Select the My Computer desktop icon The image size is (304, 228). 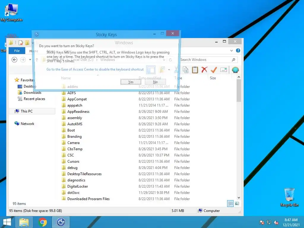point(12,12)
